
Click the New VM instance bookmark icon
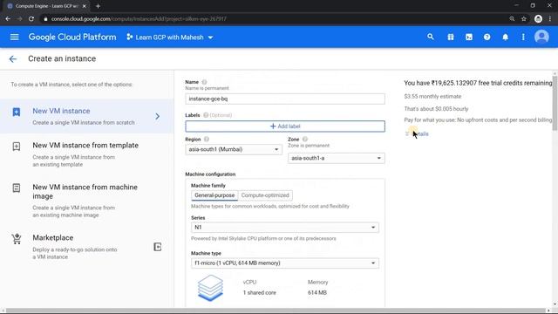tap(17, 112)
